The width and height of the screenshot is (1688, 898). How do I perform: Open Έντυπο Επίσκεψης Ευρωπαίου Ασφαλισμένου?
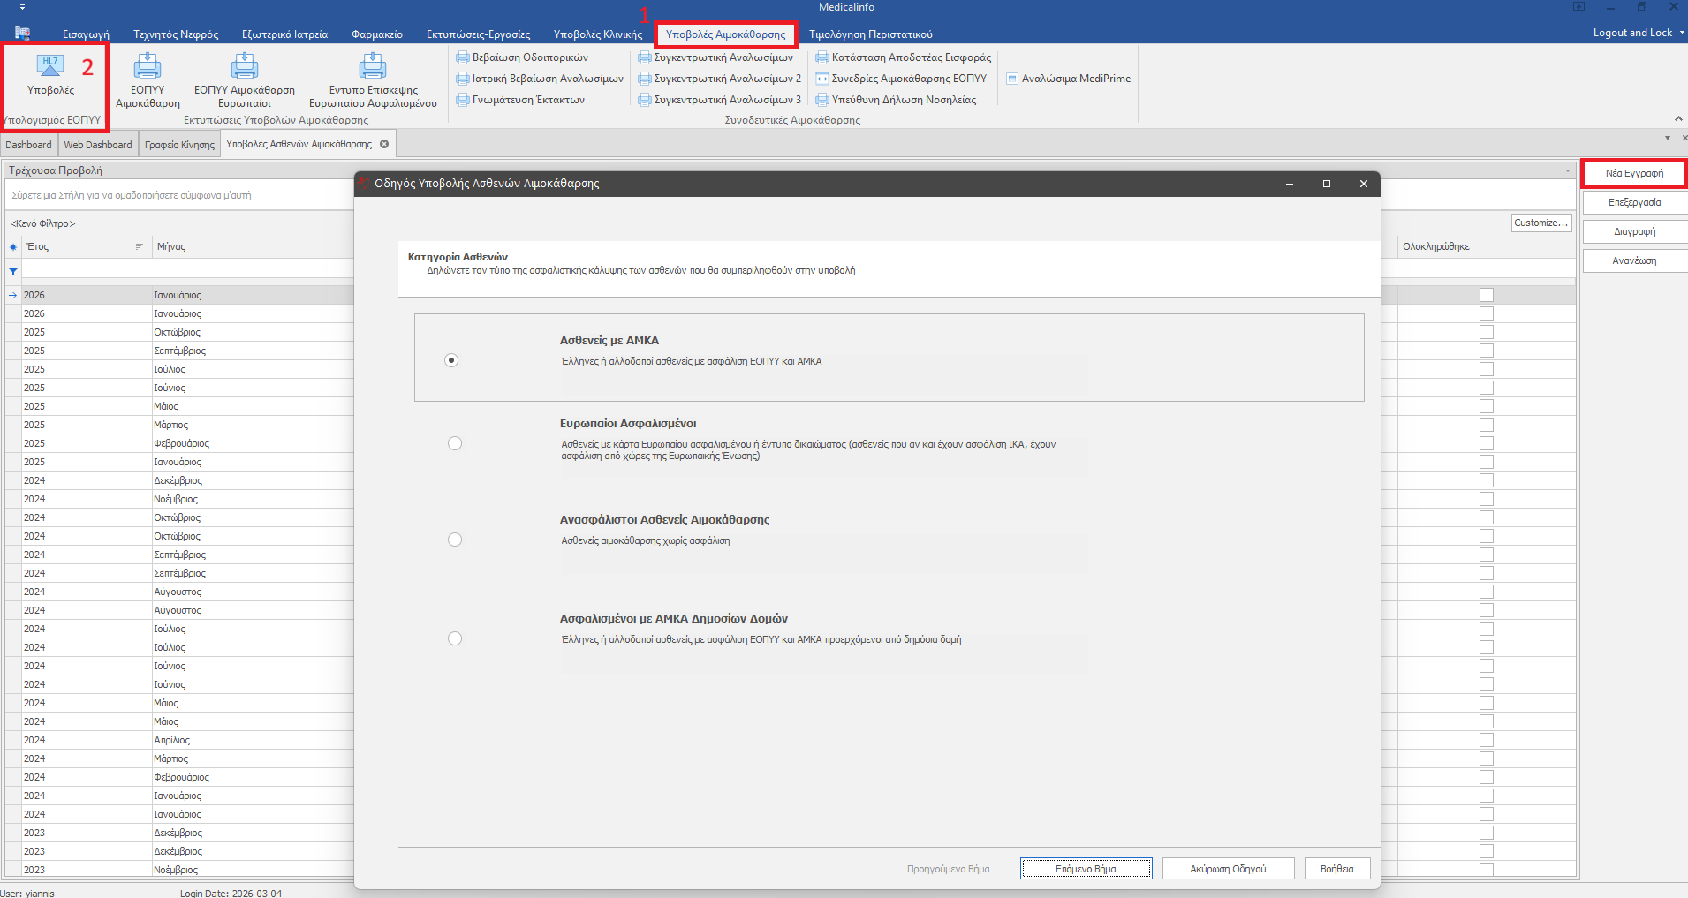tap(373, 66)
